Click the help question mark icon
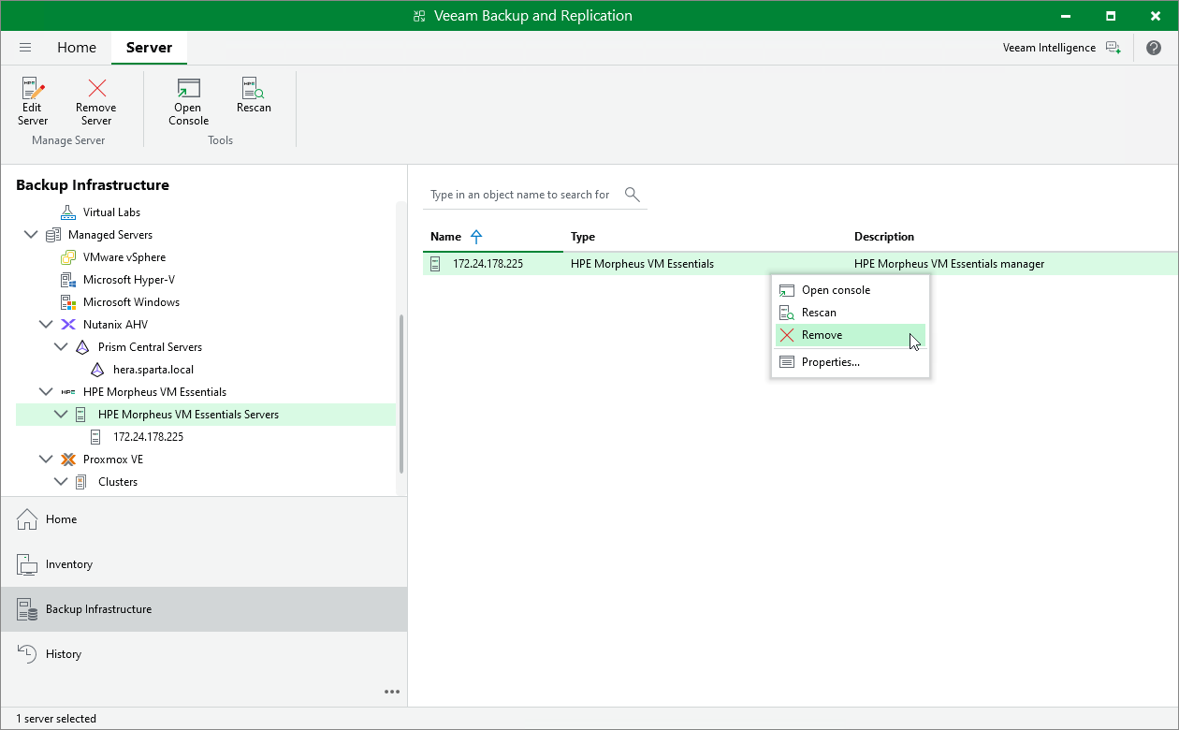The image size is (1179, 730). coord(1154,48)
